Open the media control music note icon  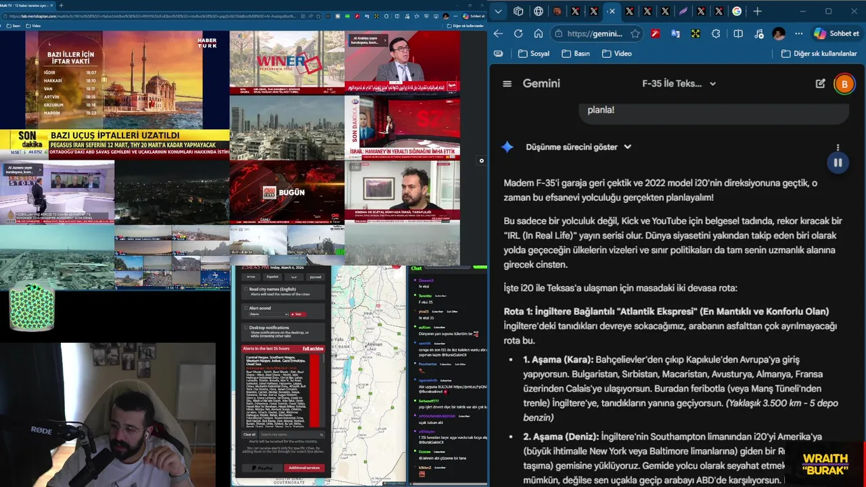(758, 33)
